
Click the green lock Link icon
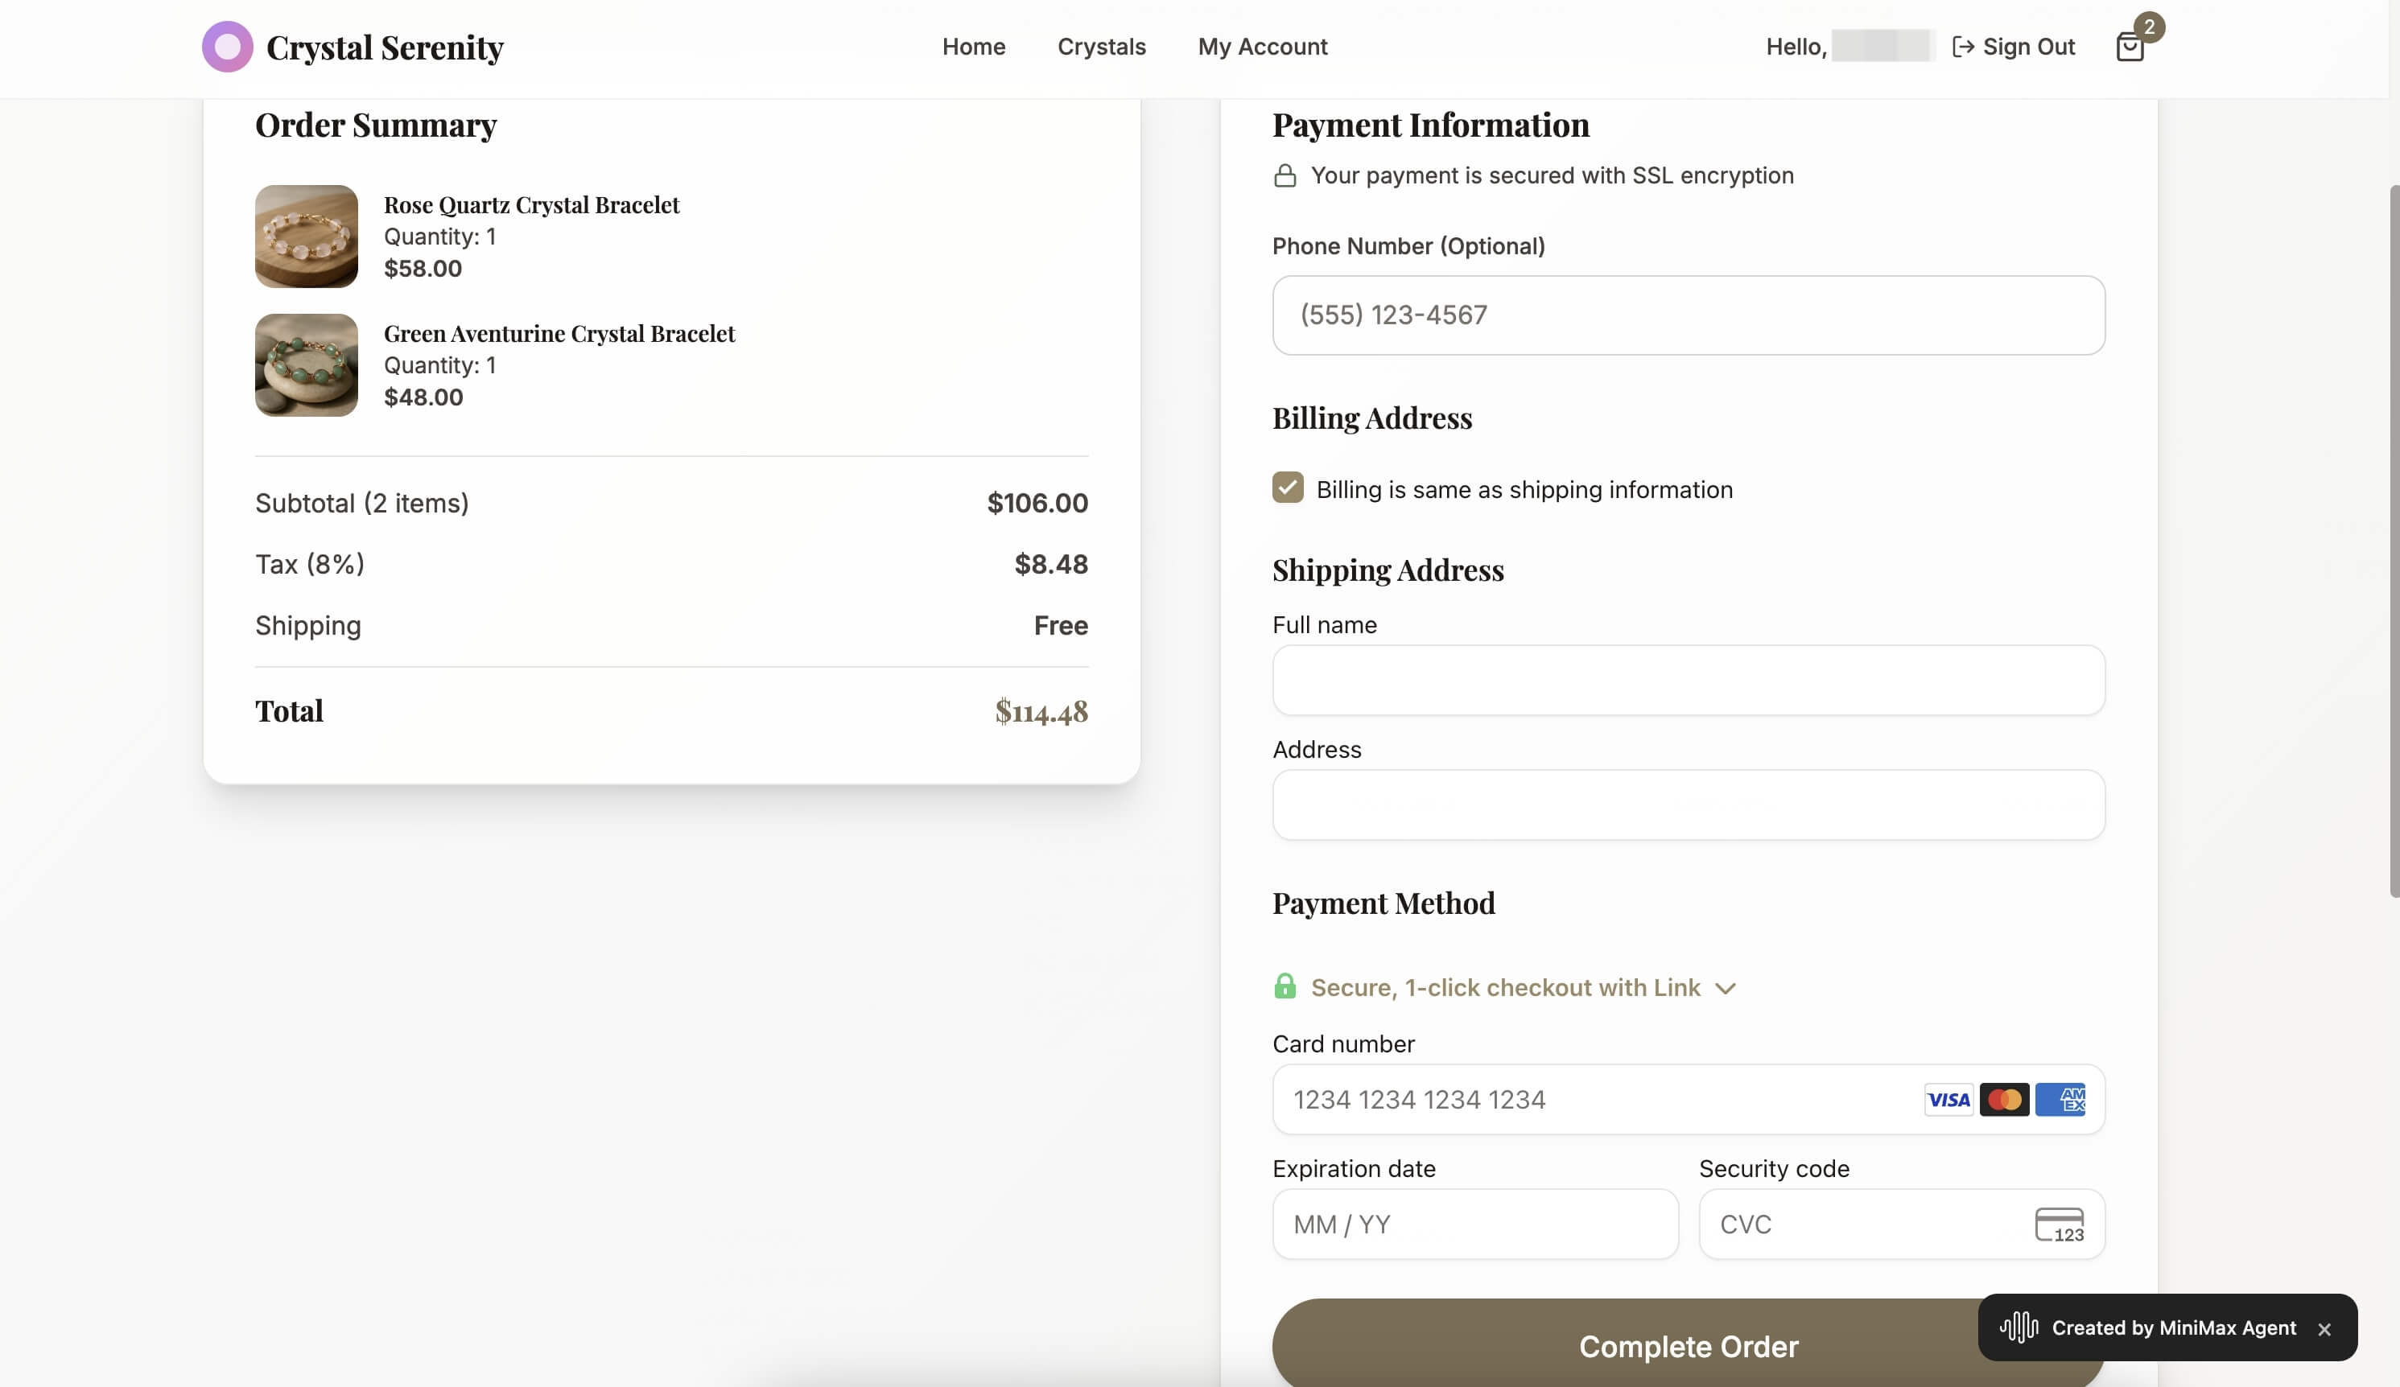(1285, 986)
